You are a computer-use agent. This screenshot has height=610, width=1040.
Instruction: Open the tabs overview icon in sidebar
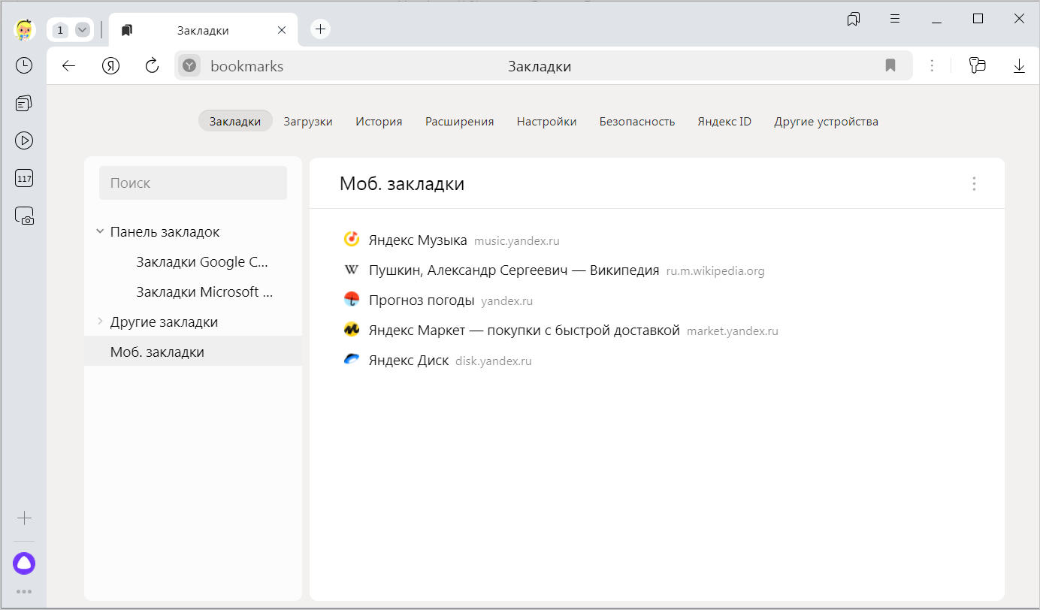click(x=24, y=103)
